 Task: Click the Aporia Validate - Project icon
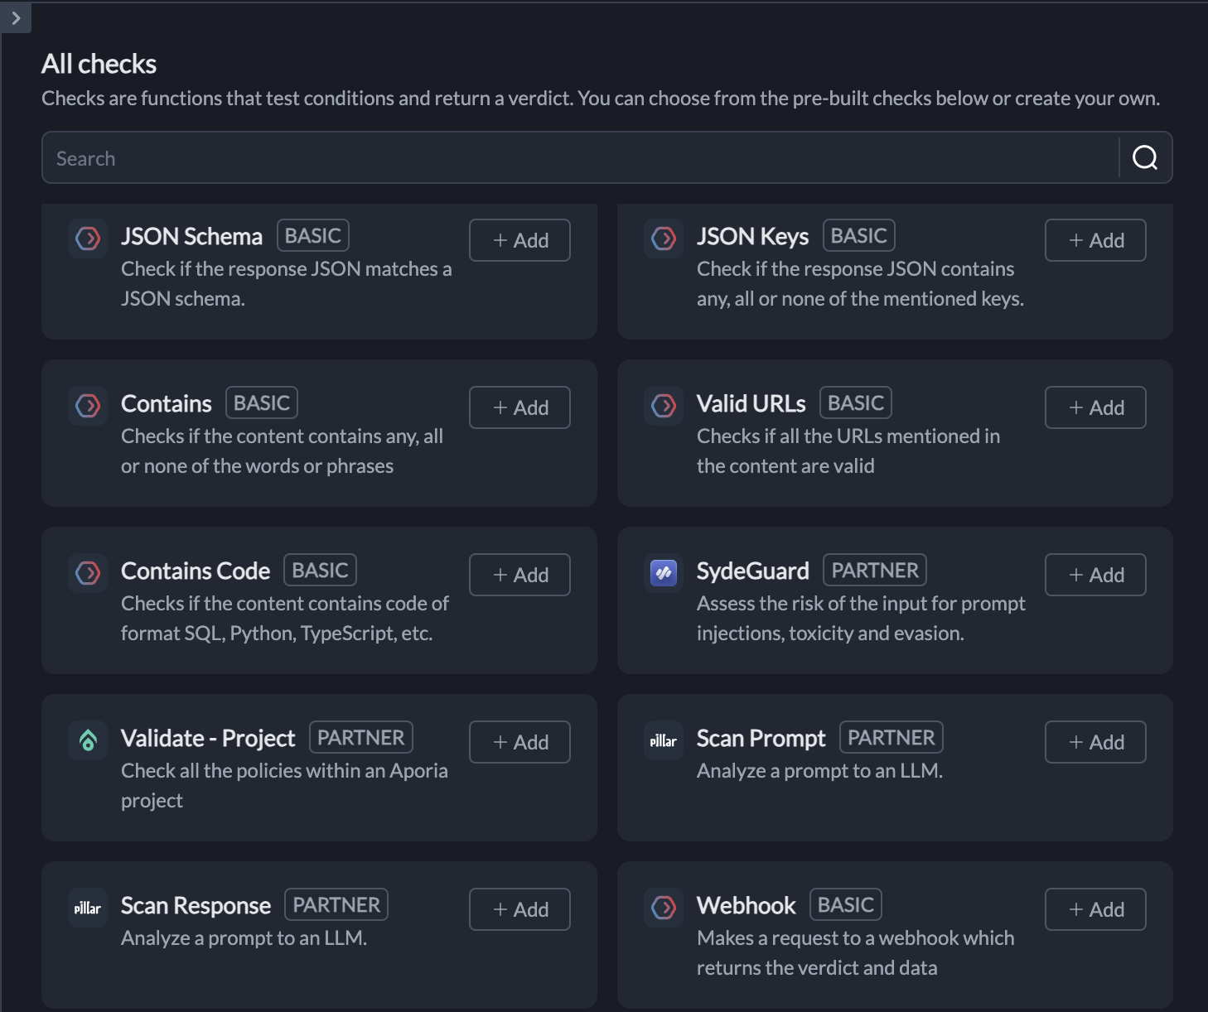click(x=87, y=740)
